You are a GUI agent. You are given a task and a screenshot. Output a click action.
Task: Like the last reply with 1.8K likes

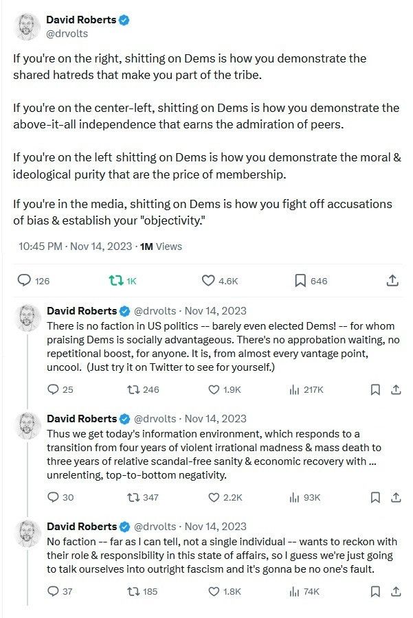pyautogui.click(x=214, y=591)
